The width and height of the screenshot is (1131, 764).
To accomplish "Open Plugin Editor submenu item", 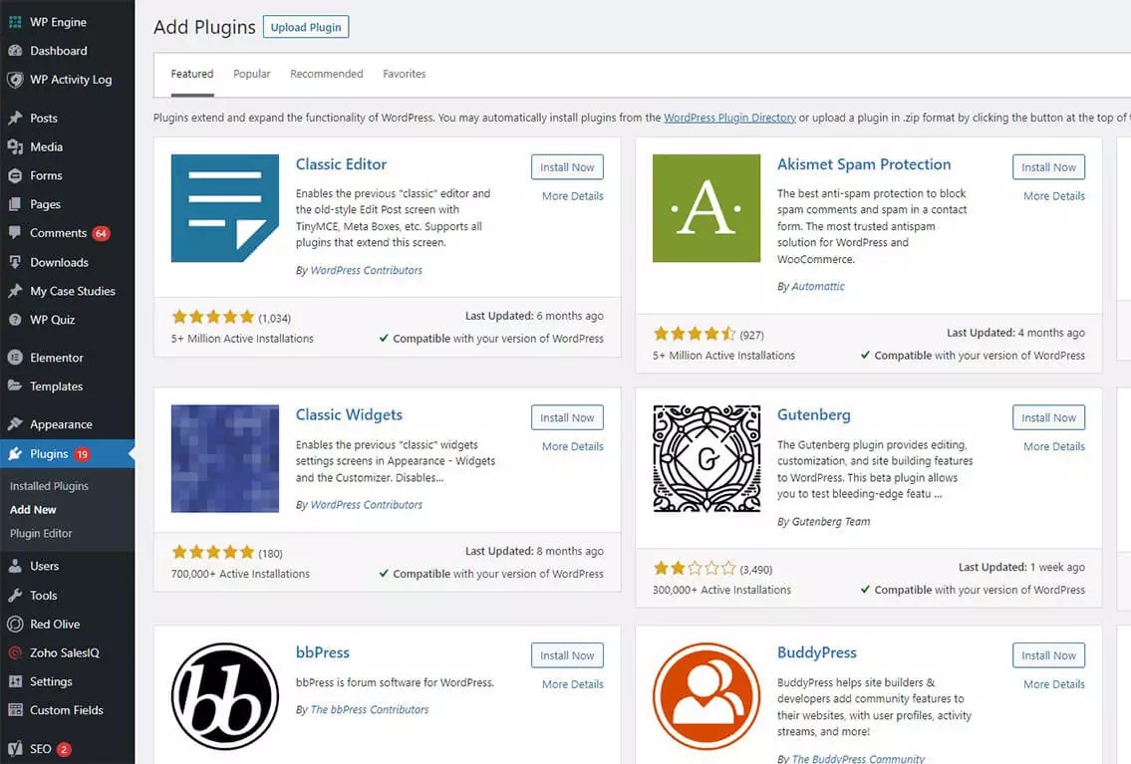I will click(41, 533).
